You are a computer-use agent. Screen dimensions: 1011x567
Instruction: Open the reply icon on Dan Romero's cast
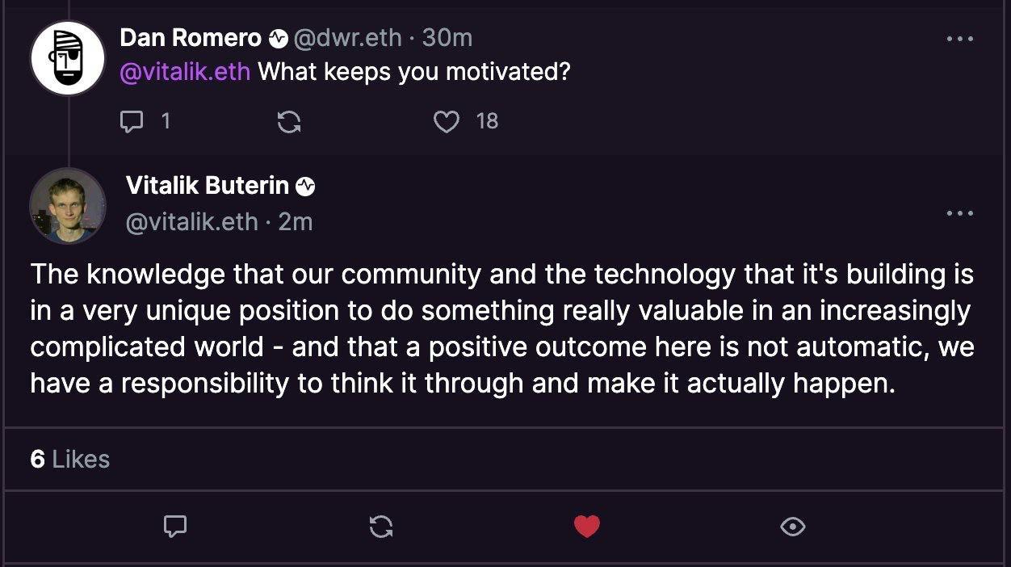(x=132, y=121)
